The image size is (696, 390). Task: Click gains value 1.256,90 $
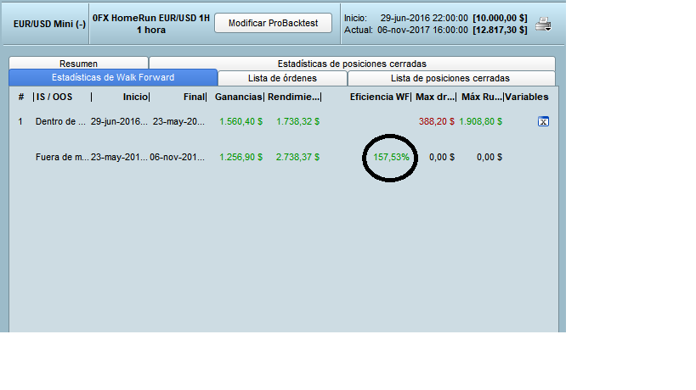[241, 157]
